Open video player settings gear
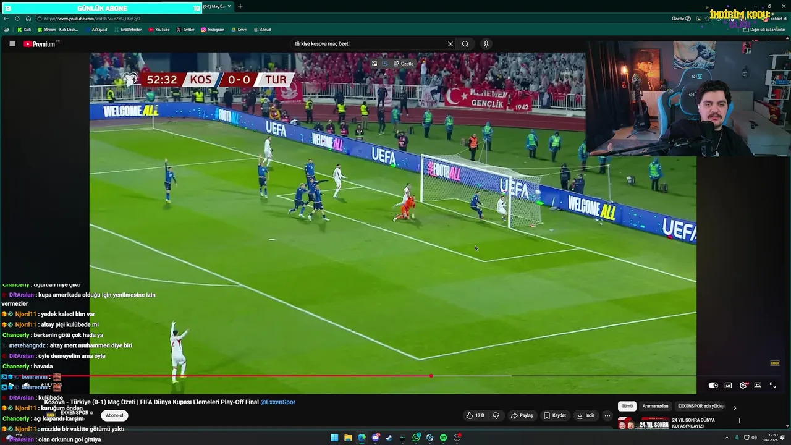This screenshot has height=445, width=791. pos(743,385)
